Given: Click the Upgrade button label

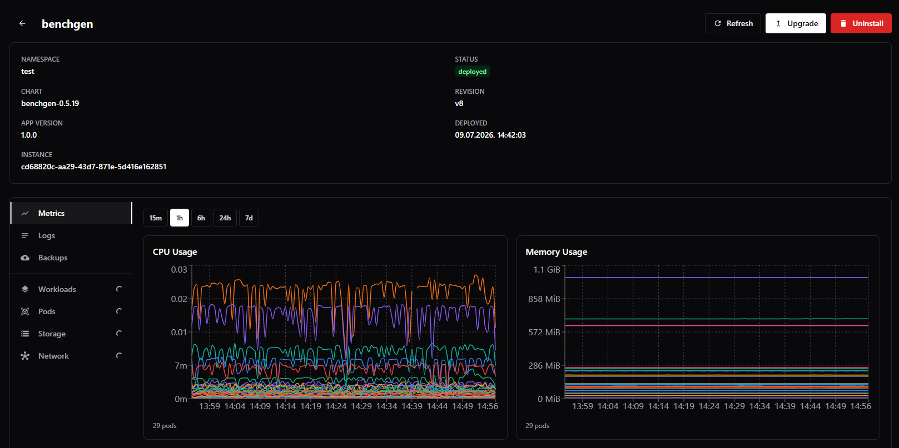Looking at the screenshot, I should [802, 23].
